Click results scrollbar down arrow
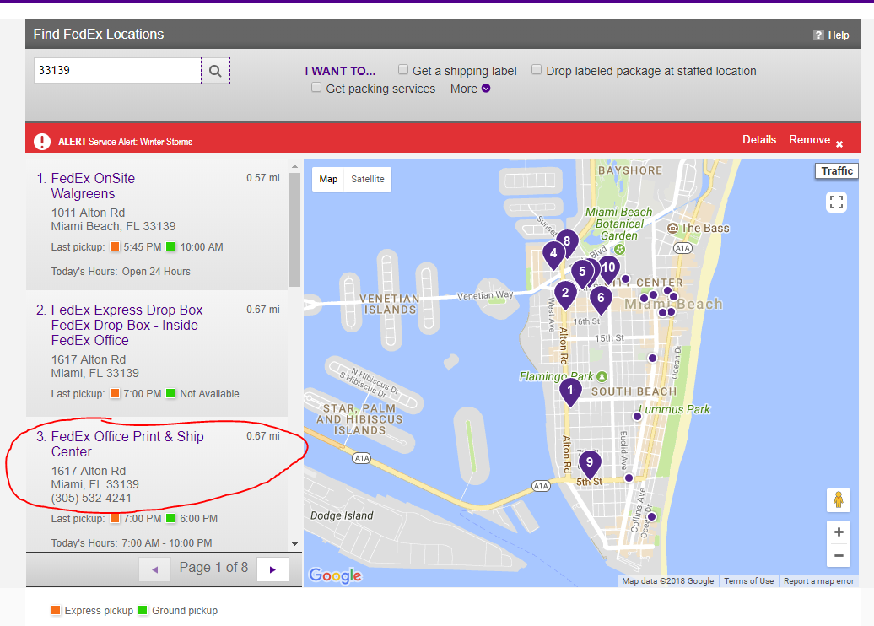The width and height of the screenshot is (874, 626). [x=294, y=544]
